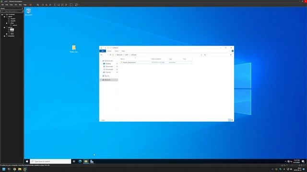The image size is (307, 172).
Task: Open Quick access in navigation pane
Action: pos(109,61)
